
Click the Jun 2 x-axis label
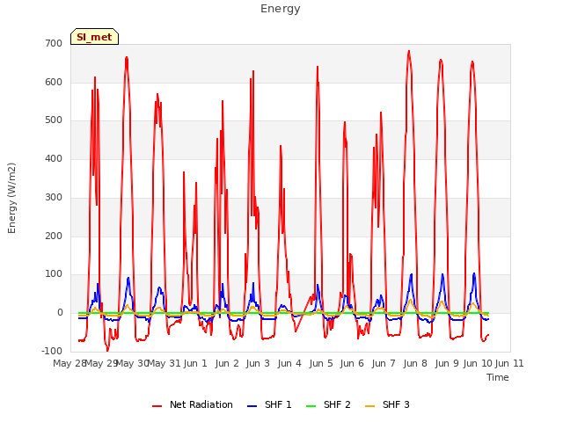[x=227, y=363]
